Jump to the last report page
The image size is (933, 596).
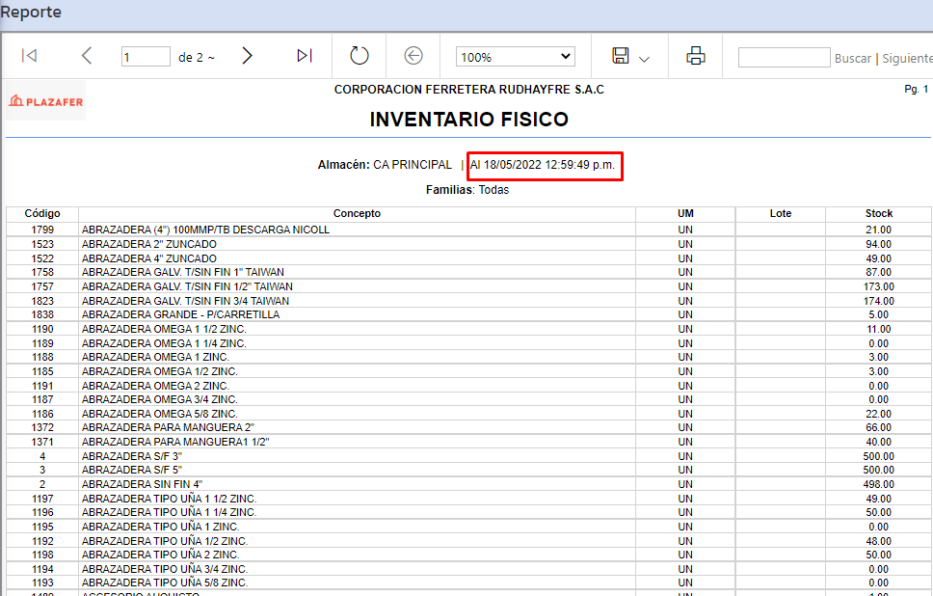pos(304,55)
